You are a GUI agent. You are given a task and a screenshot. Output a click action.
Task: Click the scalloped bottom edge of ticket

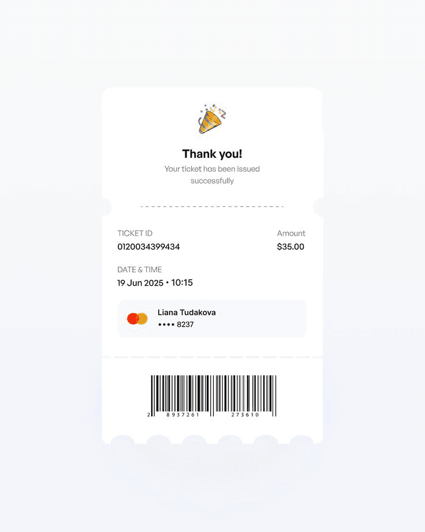click(x=212, y=439)
